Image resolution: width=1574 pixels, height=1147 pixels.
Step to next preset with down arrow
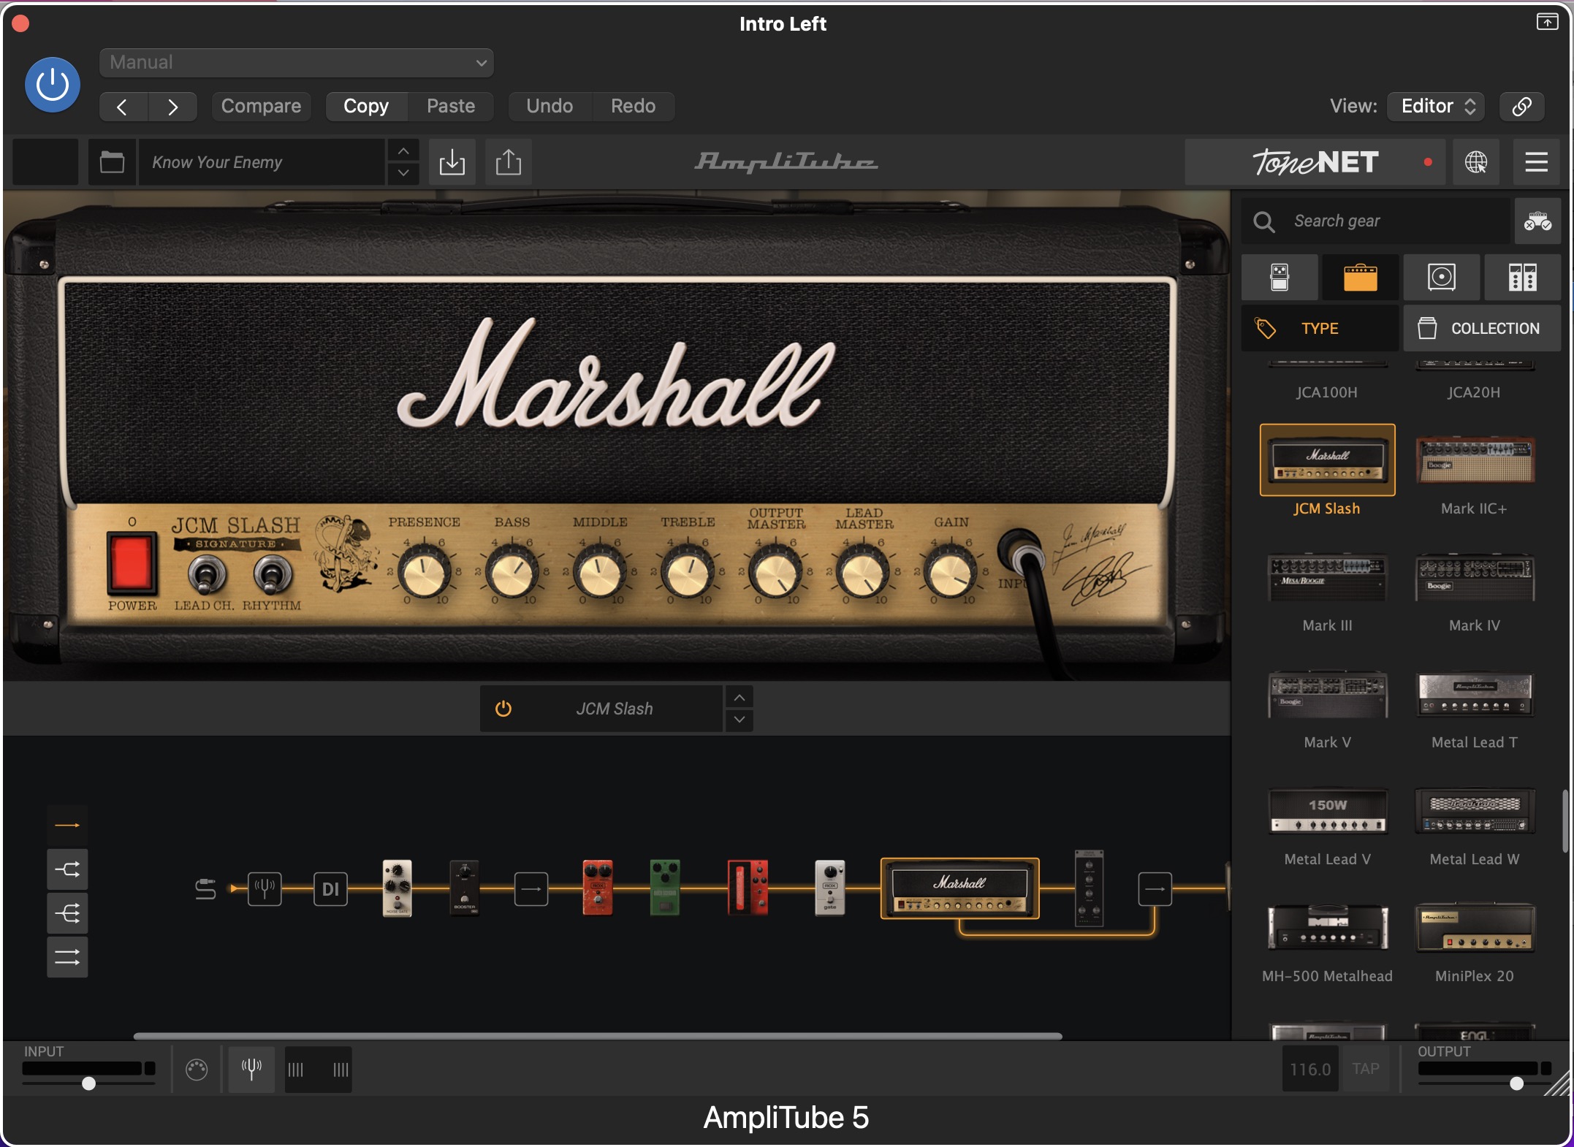[403, 173]
